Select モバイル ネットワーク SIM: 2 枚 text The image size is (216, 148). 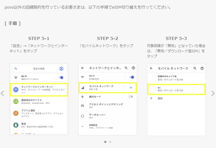[x=101, y=88]
